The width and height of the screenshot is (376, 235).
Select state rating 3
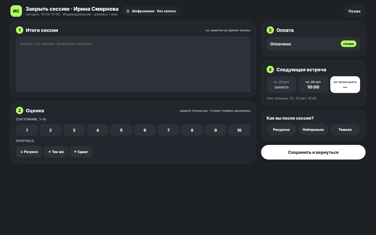pyautogui.click(x=74, y=130)
